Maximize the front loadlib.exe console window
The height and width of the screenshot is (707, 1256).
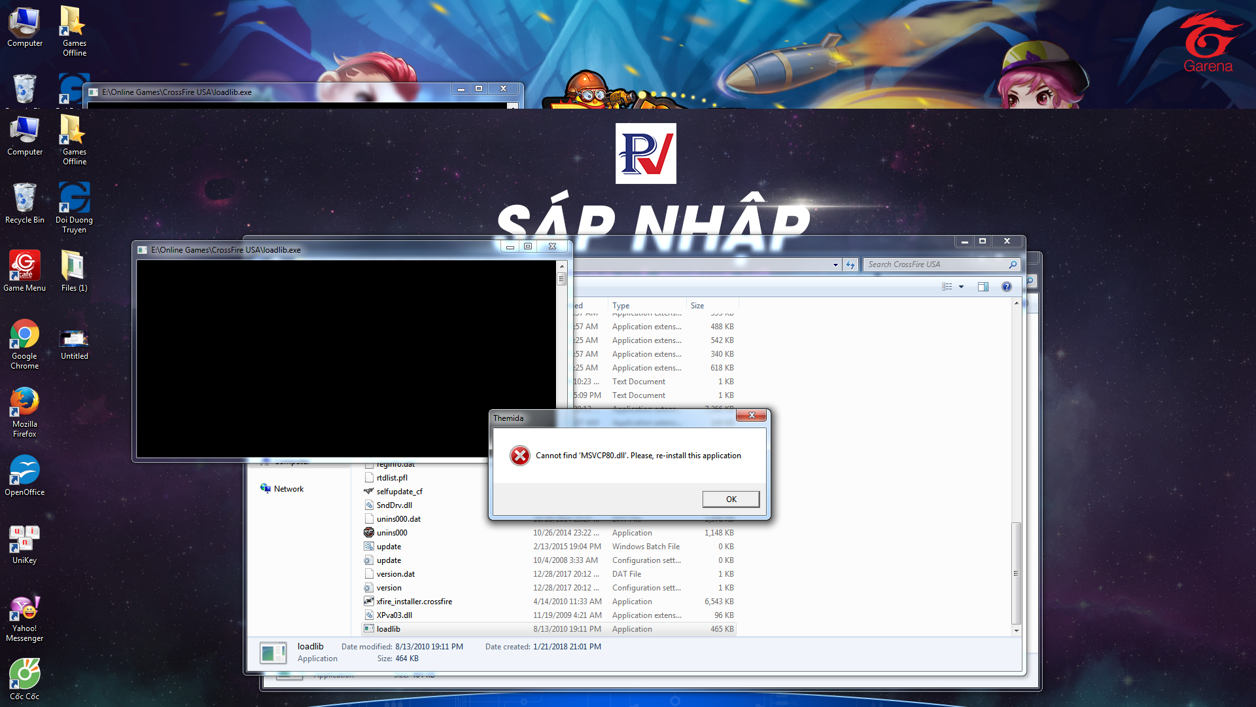click(528, 247)
